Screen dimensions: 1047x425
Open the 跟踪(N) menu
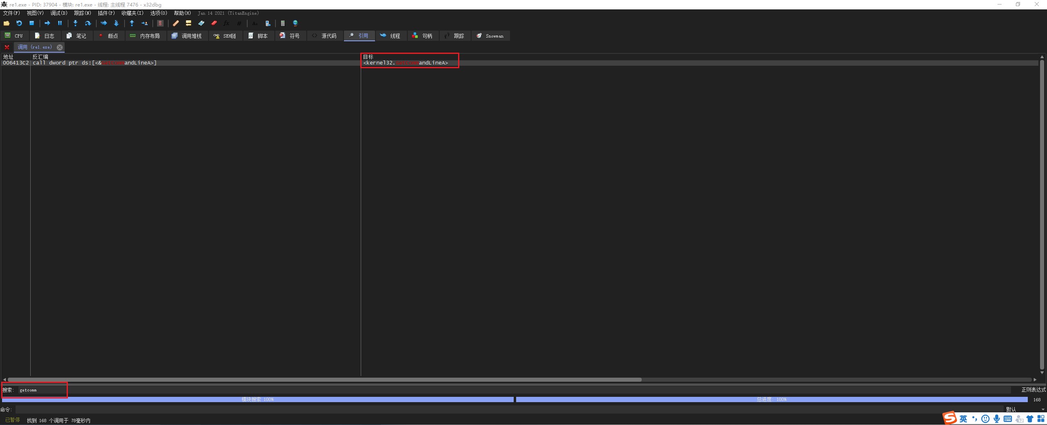tap(83, 13)
